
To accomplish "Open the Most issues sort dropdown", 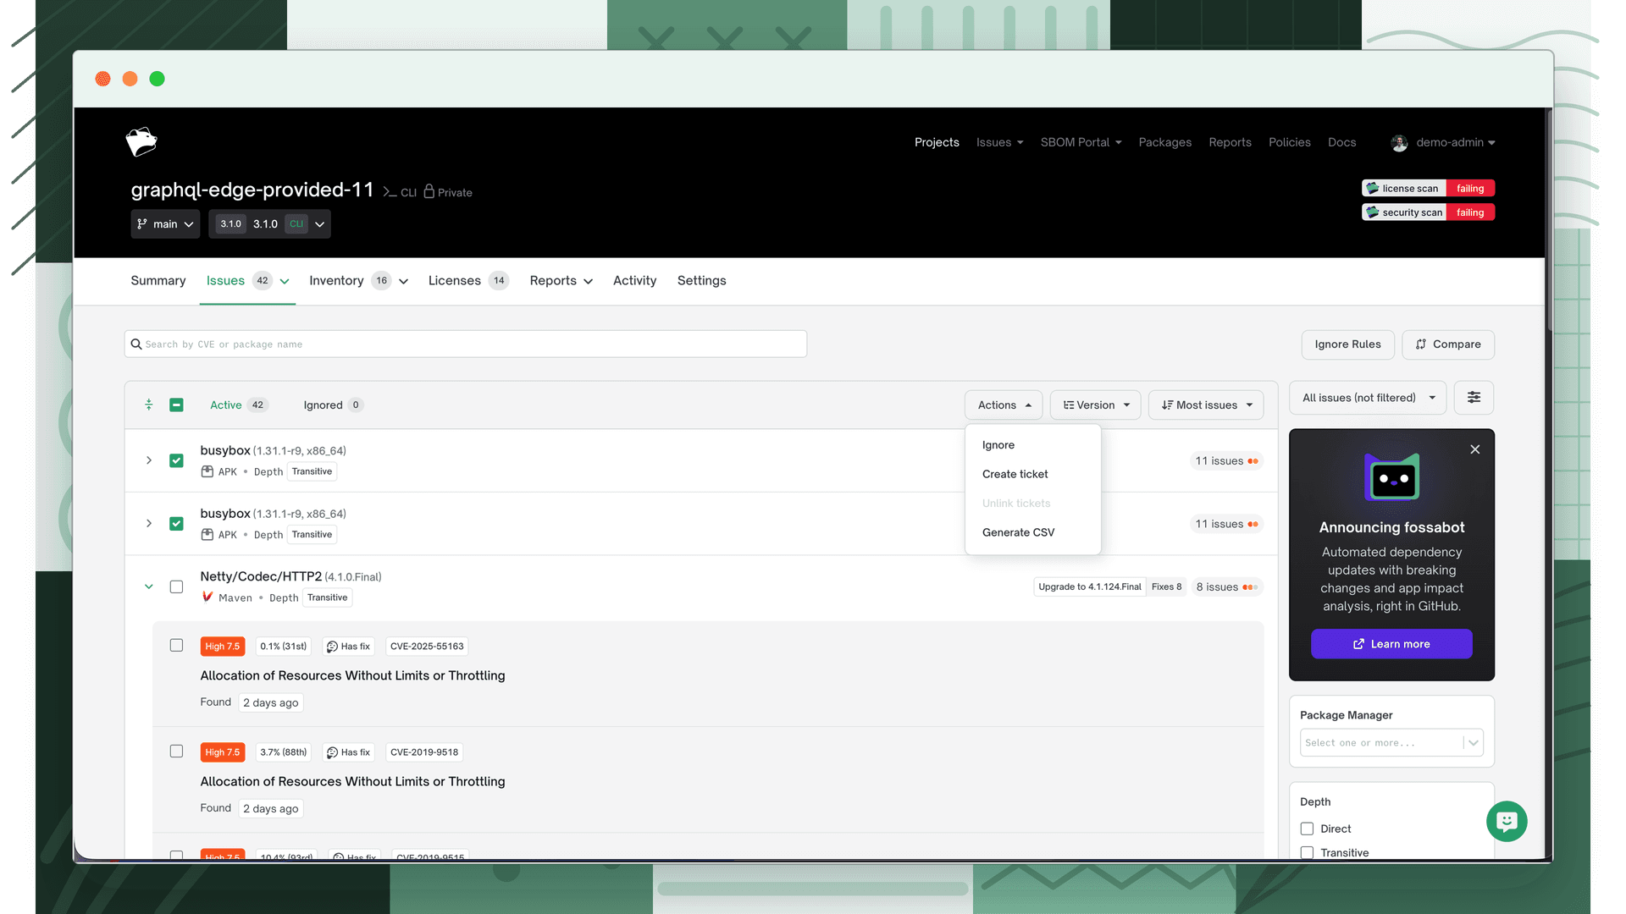I will (x=1206, y=405).
